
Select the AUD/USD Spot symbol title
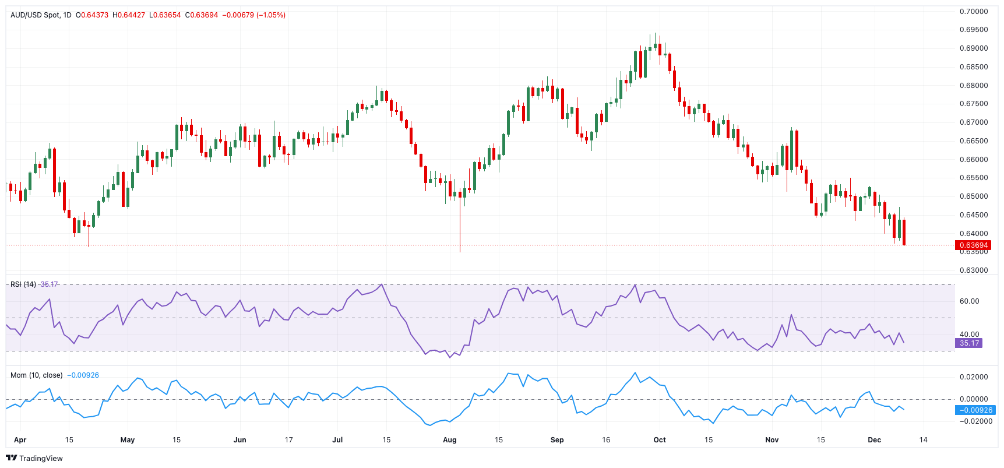pos(35,15)
